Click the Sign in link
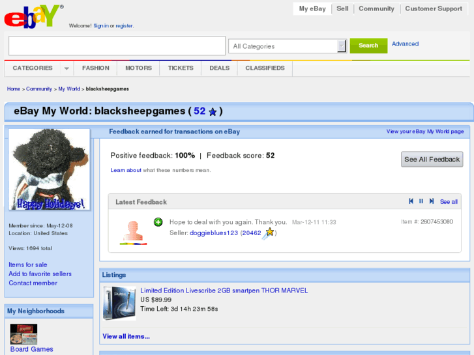The image size is (474, 355). [101, 25]
